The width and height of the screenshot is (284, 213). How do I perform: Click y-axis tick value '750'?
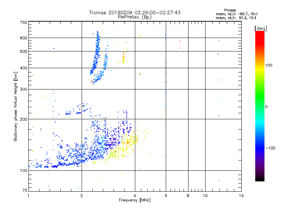(x=23, y=22)
